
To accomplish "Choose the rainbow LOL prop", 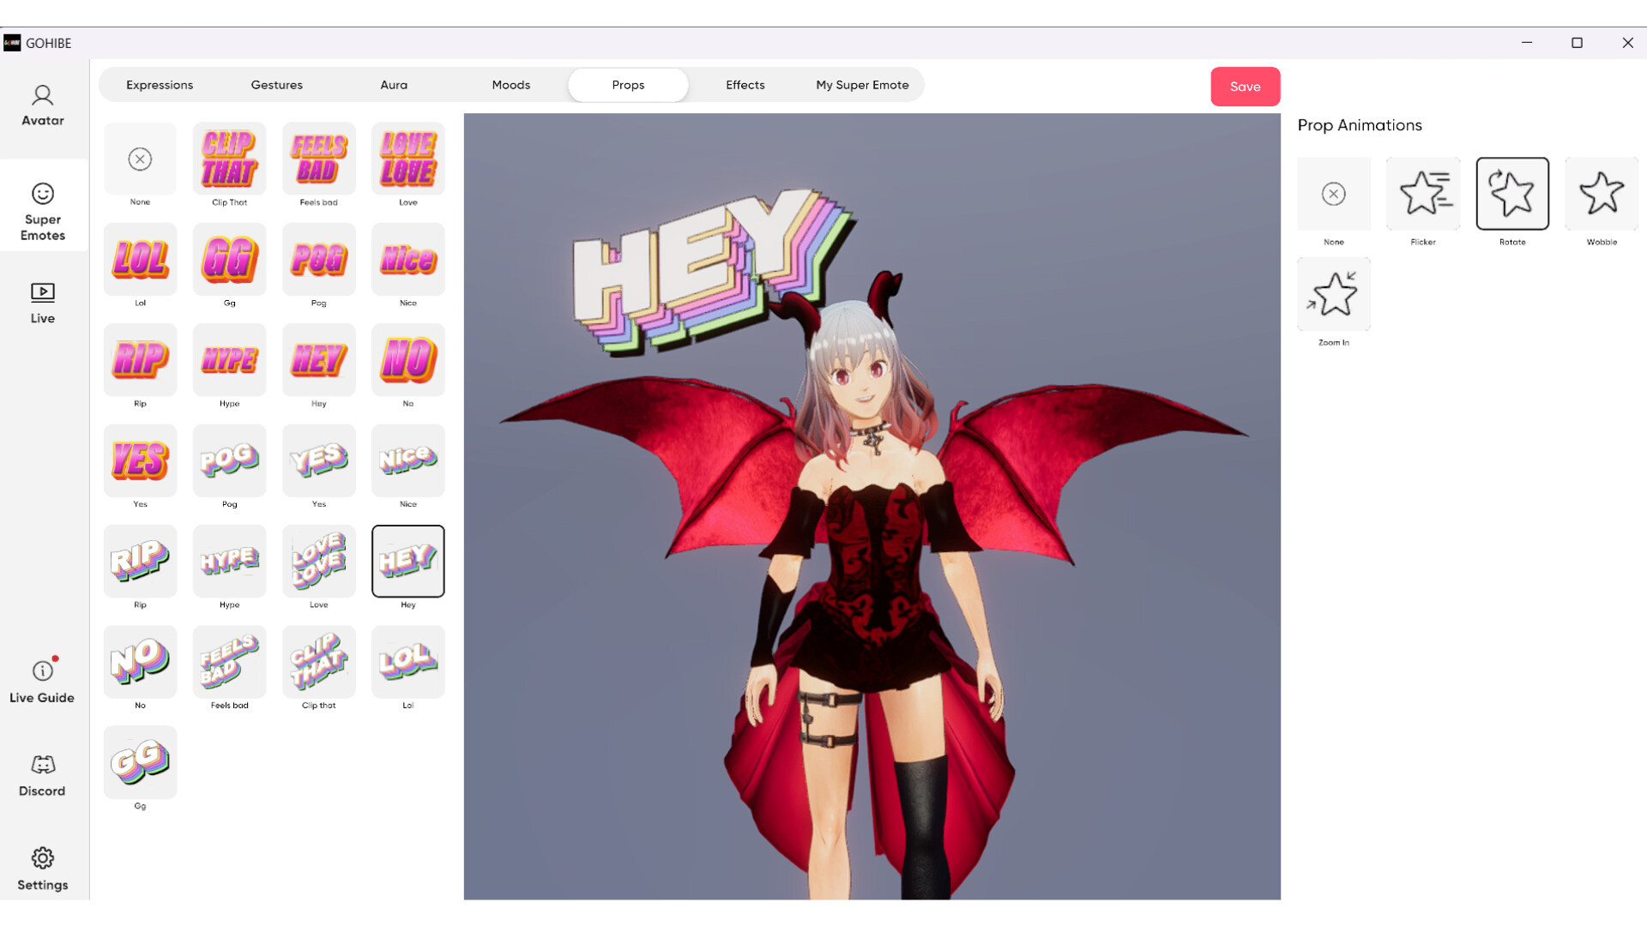I will [407, 662].
